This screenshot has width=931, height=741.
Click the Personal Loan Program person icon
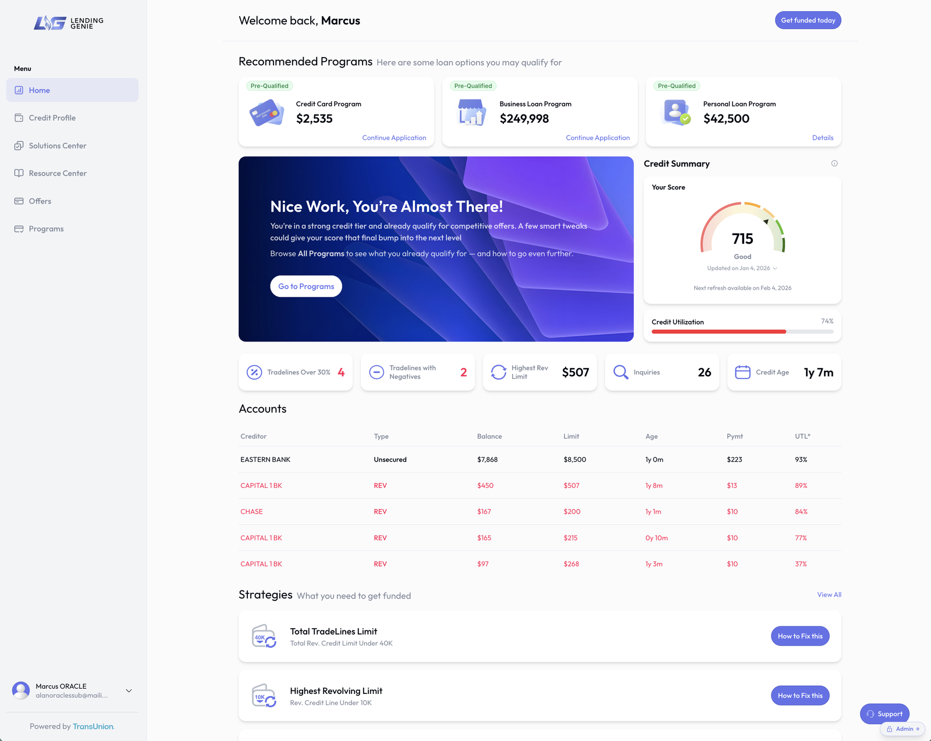pyautogui.click(x=677, y=112)
